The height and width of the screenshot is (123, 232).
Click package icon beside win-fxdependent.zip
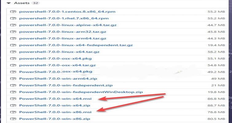(13, 85)
